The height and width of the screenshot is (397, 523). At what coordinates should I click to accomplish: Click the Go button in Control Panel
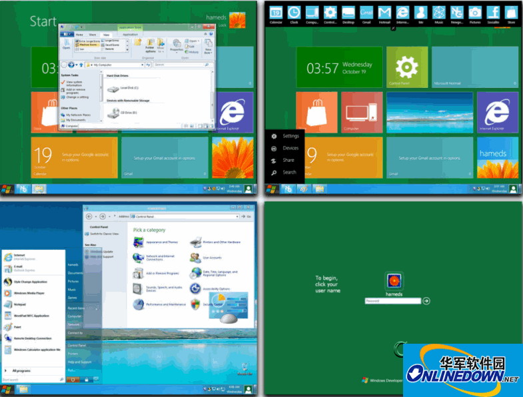246,216
